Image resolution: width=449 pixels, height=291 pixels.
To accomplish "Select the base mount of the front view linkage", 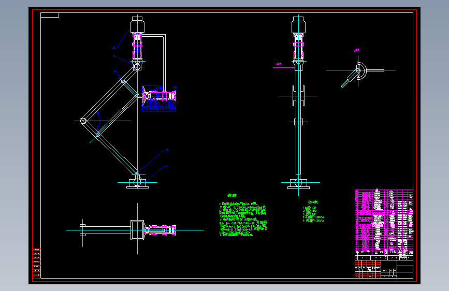I will point(137,184).
